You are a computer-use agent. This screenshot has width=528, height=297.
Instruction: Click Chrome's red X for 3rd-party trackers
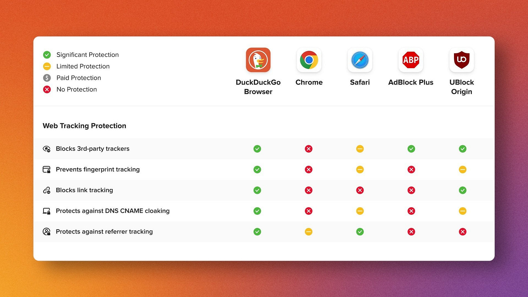click(309, 149)
